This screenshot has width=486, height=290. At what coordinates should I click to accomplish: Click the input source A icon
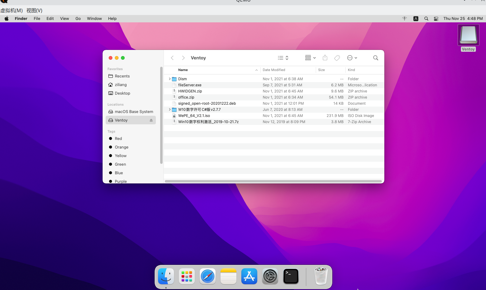pyautogui.click(x=416, y=19)
